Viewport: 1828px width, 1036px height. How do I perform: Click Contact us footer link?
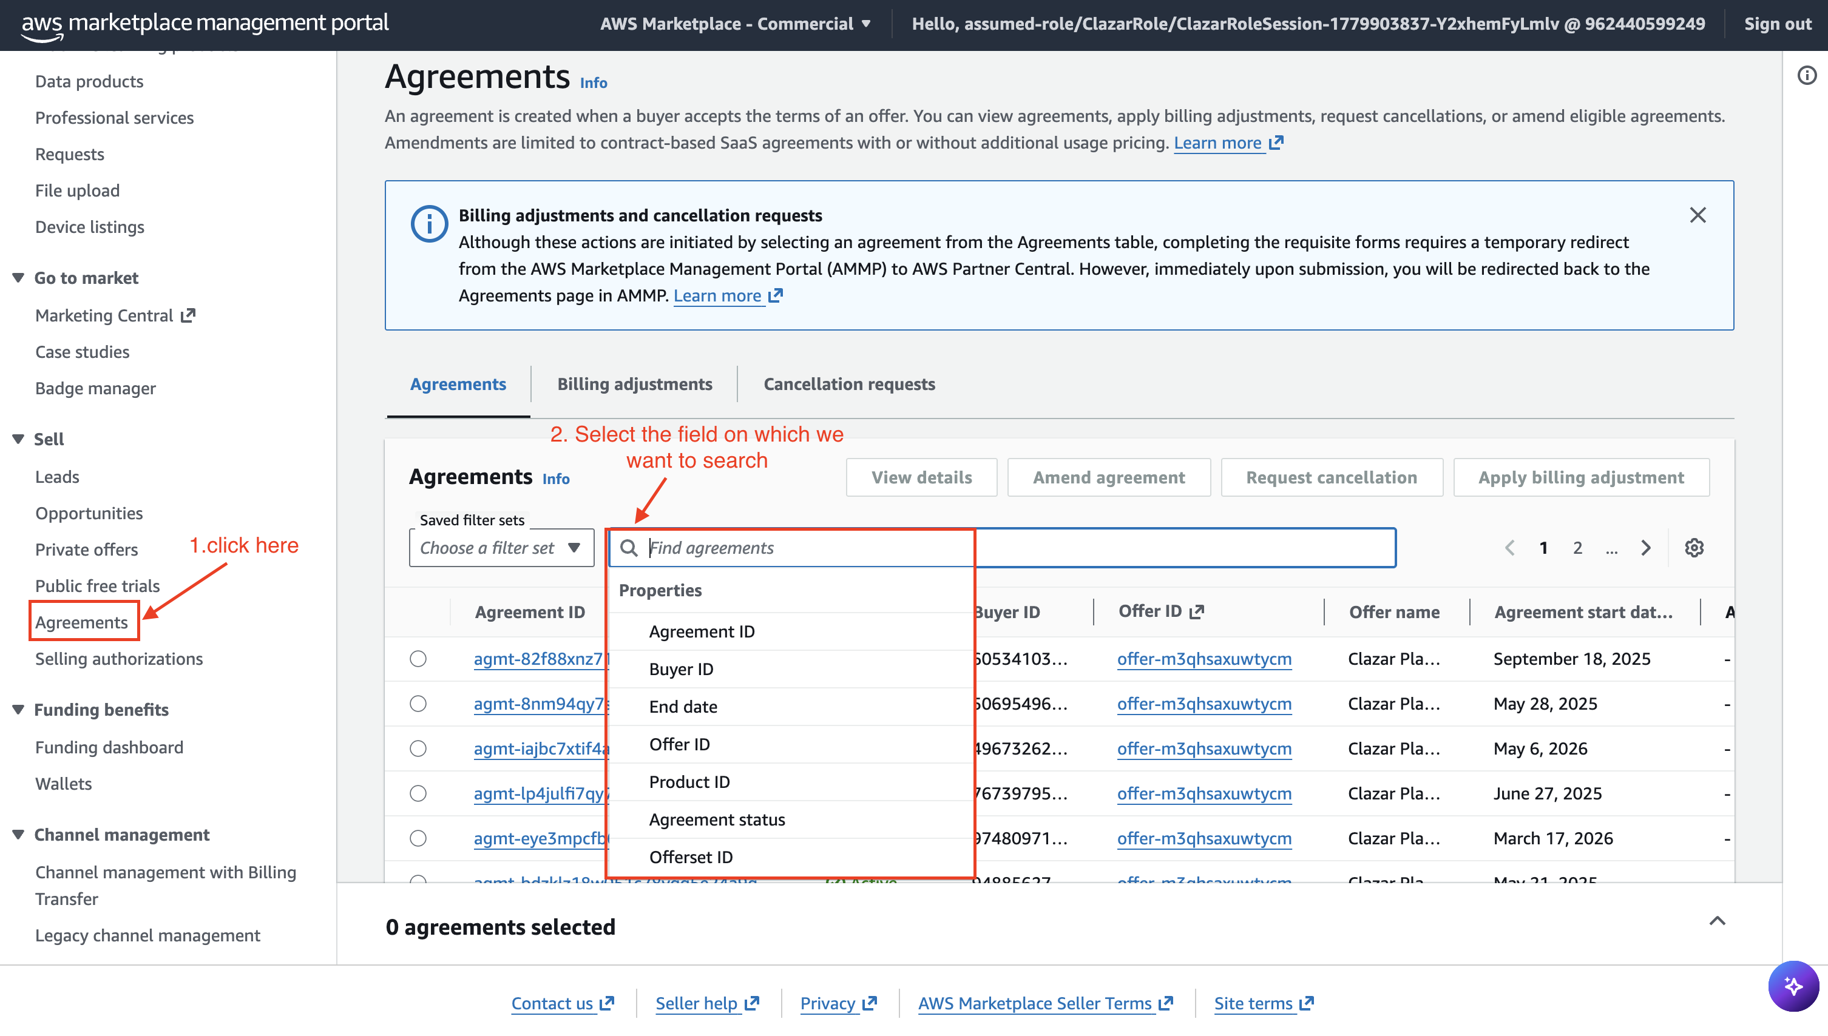(x=563, y=1003)
